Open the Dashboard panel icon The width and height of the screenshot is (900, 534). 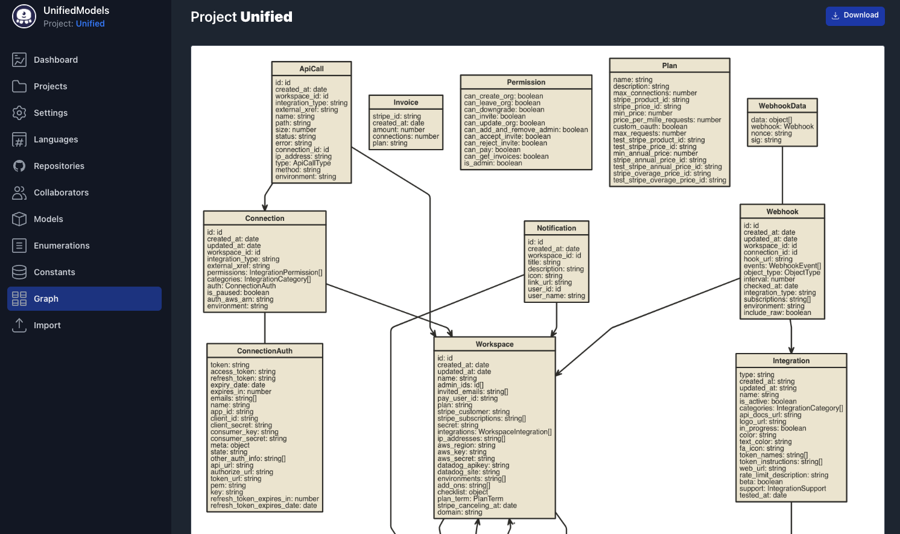pos(18,60)
